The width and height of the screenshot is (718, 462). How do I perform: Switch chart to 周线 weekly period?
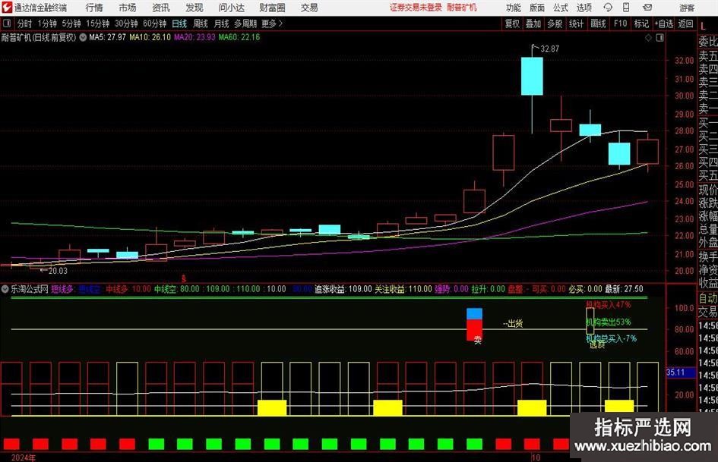point(201,24)
